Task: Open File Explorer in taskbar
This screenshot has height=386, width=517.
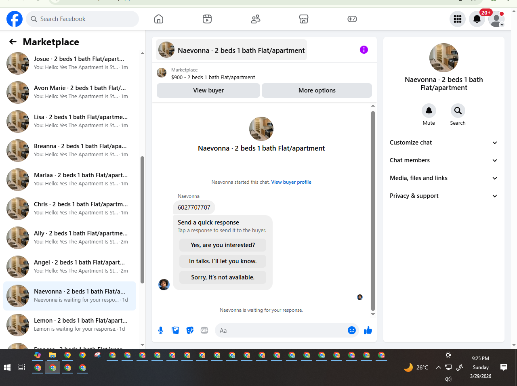Action: coord(53,355)
